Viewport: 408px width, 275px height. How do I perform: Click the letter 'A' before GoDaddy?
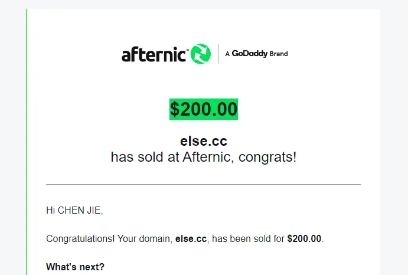(227, 54)
